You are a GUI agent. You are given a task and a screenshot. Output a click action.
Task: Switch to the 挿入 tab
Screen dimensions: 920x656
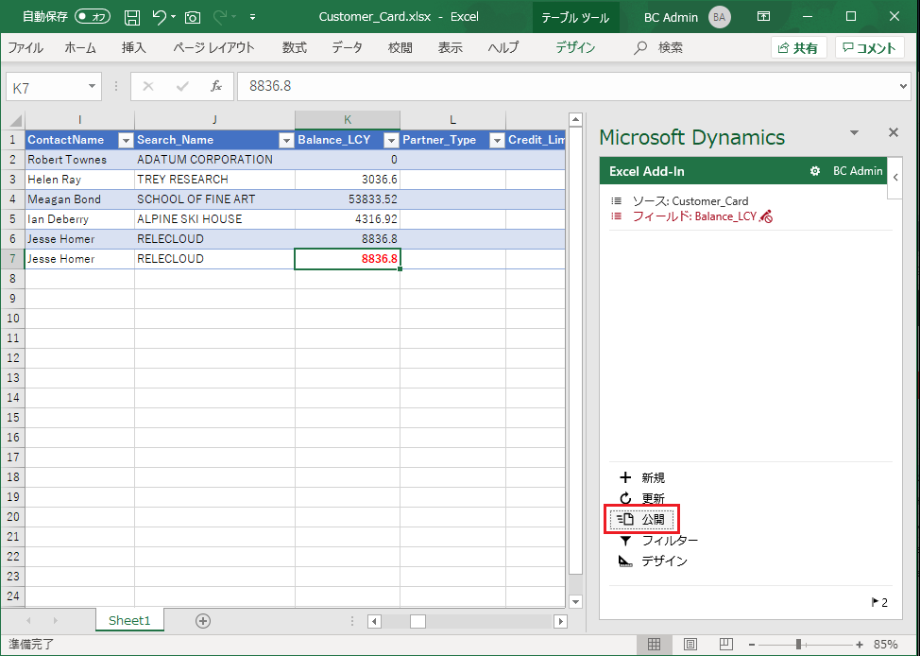point(134,47)
